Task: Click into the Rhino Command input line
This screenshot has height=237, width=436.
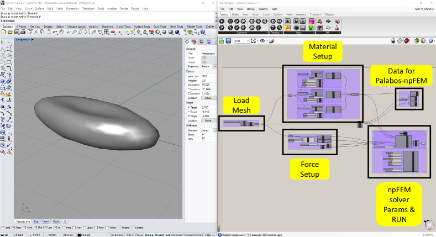Action: 115,21
